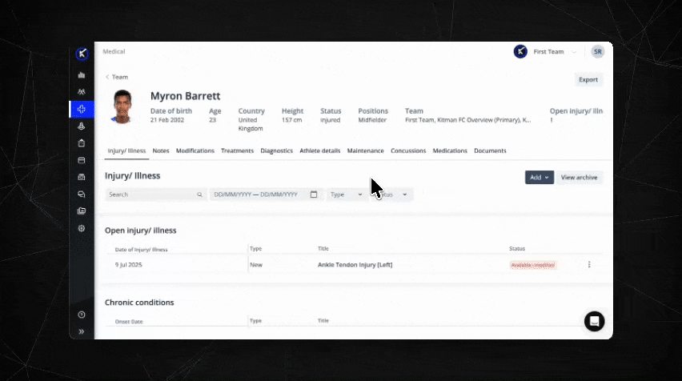Click the three-dot menu on injury row
682x381 pixels.
pyautogui.click(x=589, y=265)
